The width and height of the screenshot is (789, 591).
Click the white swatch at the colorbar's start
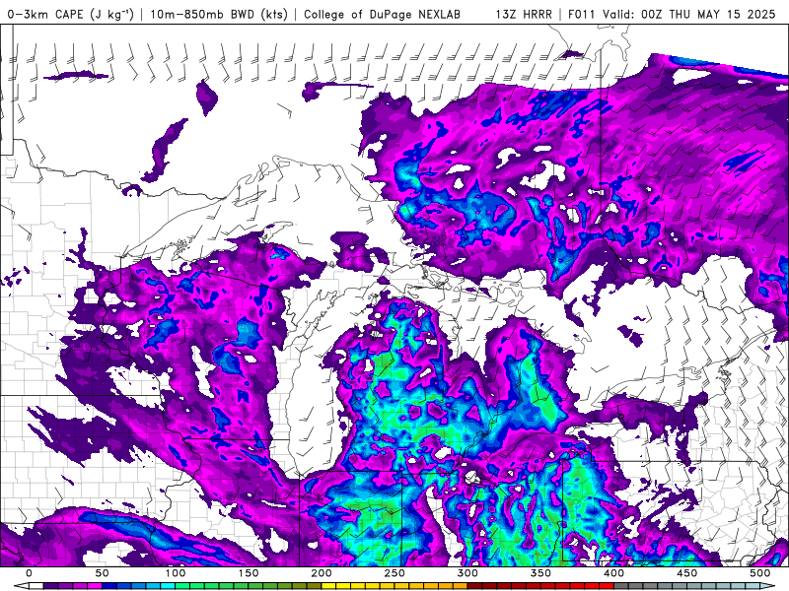[36, 586]
